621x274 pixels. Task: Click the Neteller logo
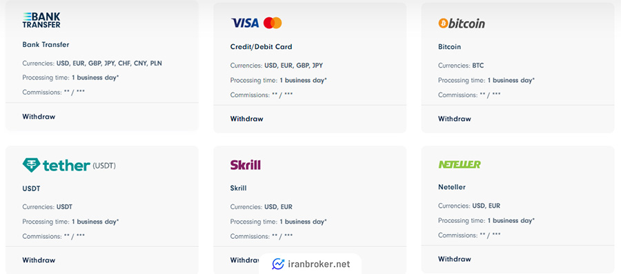(x=460, y=164)
